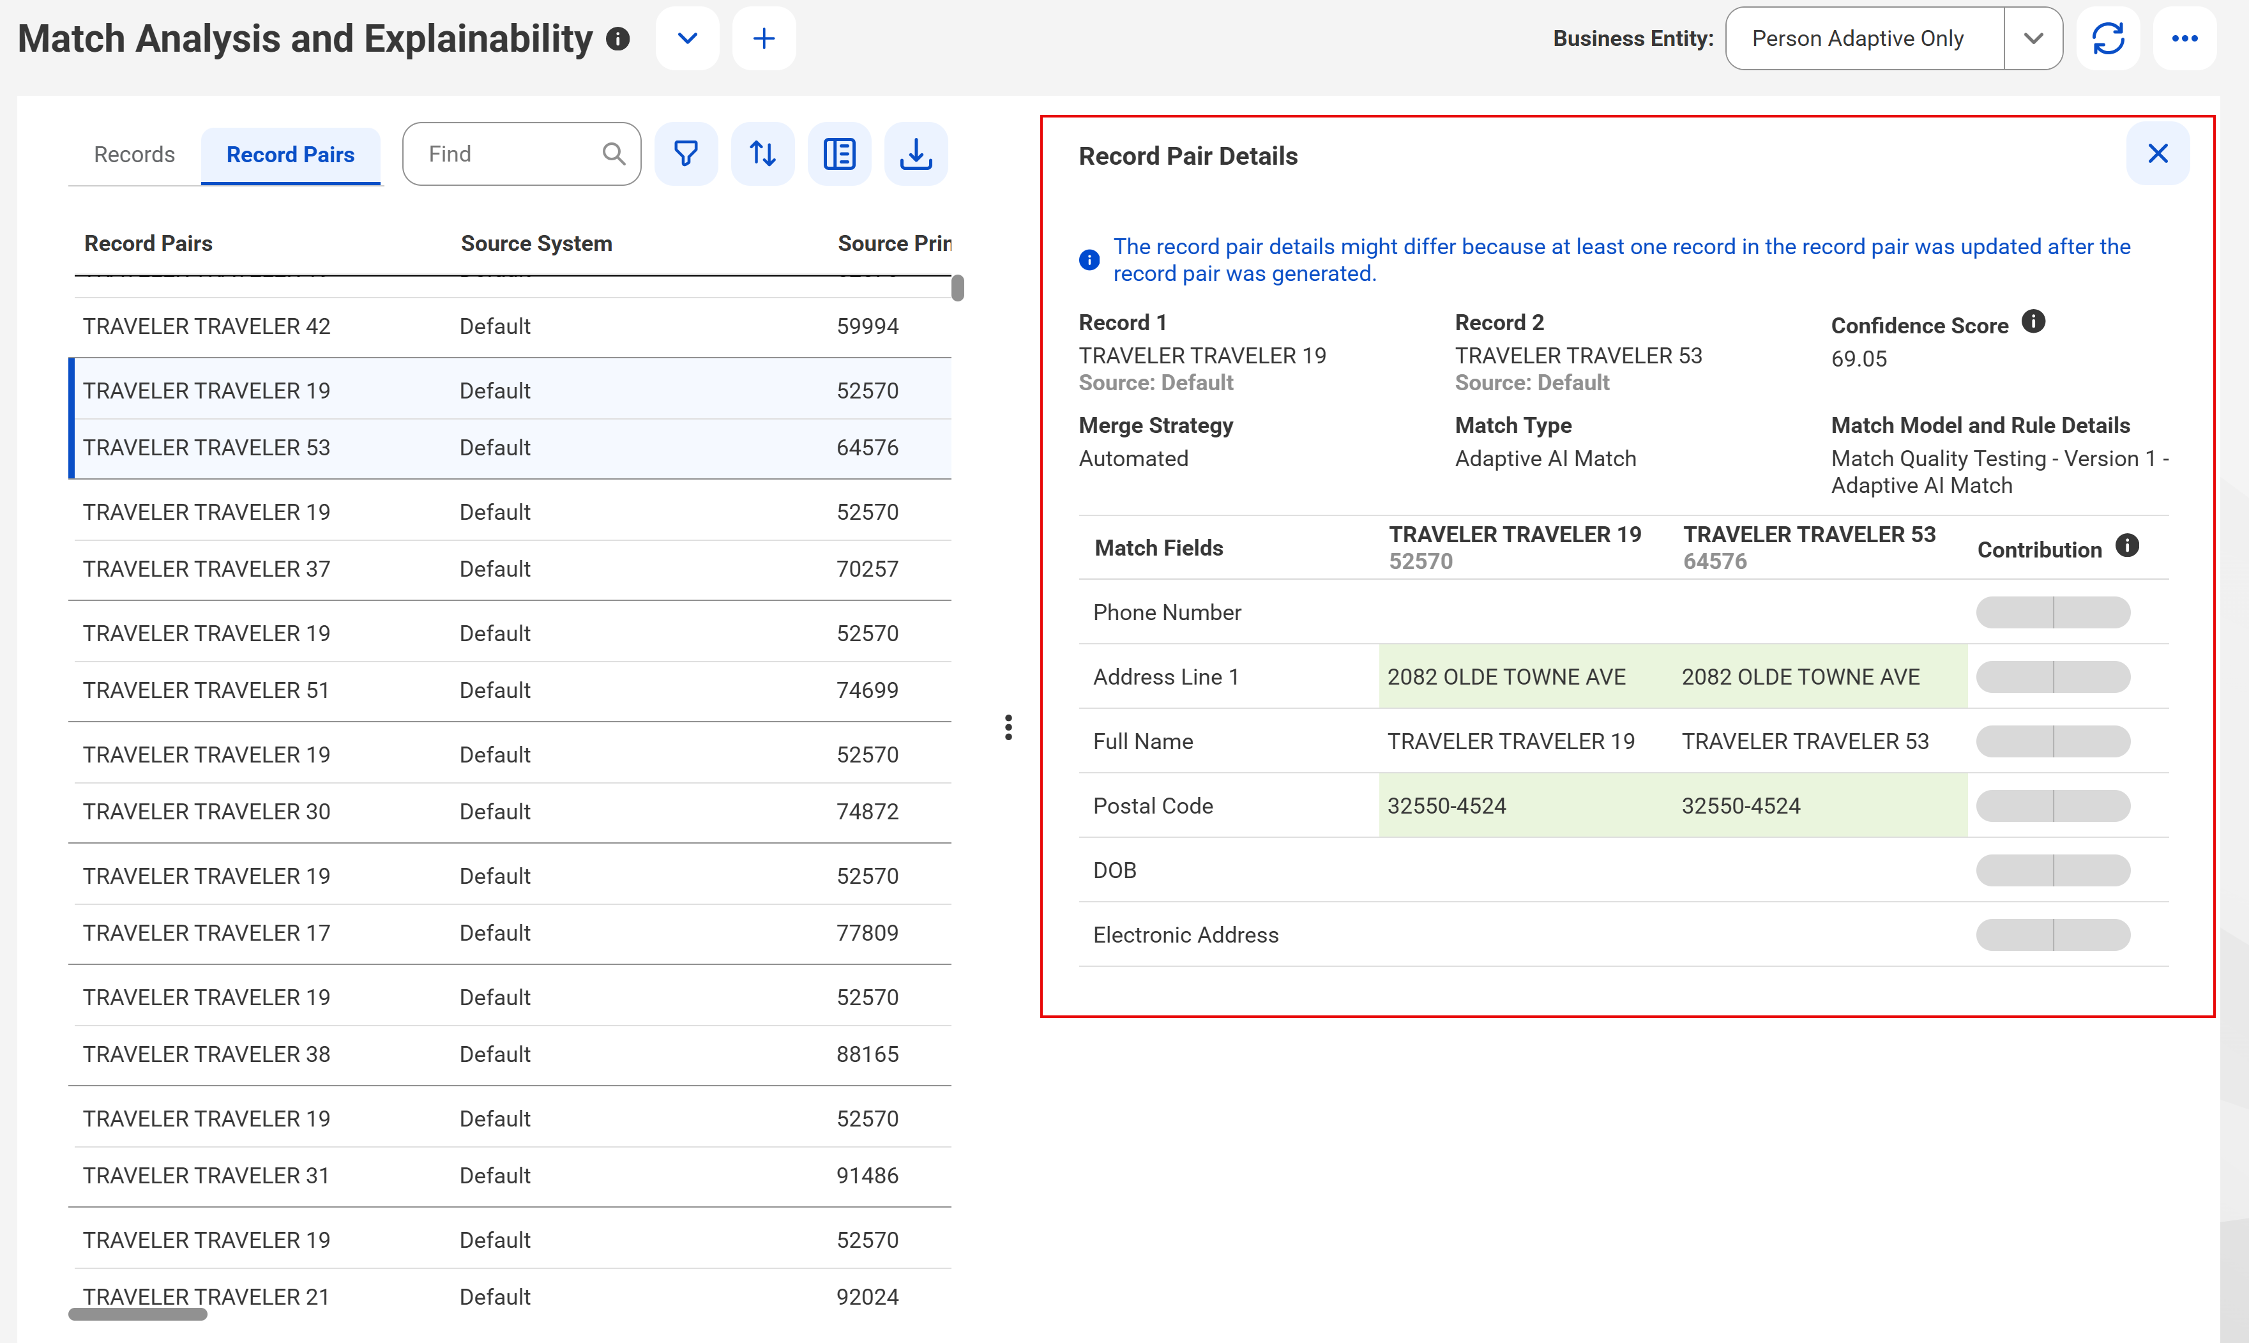Click the panel divider three-dot handle
The image size is (2249, 1343).
(x=1008, y=727)
